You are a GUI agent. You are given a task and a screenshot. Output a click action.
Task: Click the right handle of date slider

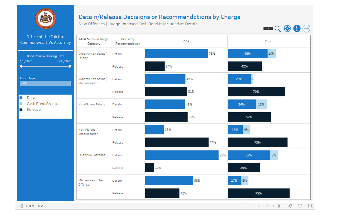point(70,66)
